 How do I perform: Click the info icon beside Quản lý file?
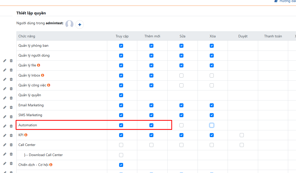pos(39,65)
